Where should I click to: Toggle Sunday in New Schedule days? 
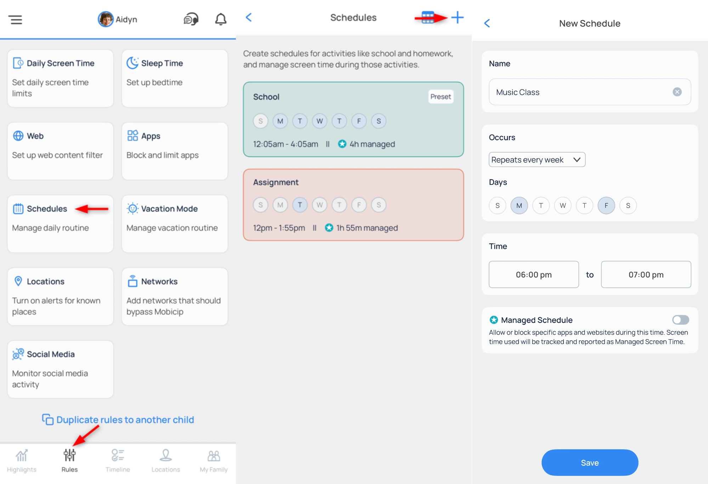click(497, 205)
